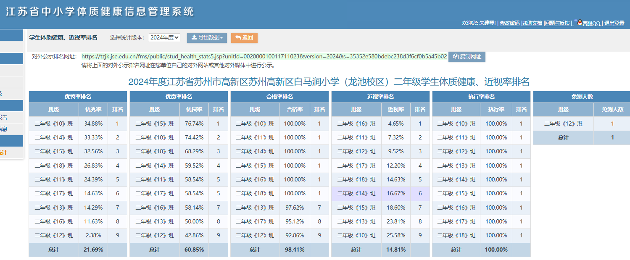The height and width of the screenshot is (260, 630).
Task: Click 退出登录 to log out
Action: coord(614,23)
